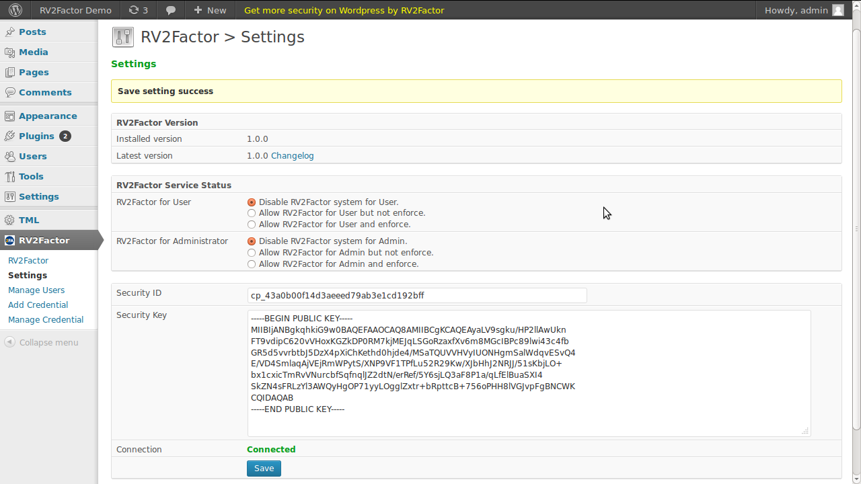Open the Comments menu

45,92
